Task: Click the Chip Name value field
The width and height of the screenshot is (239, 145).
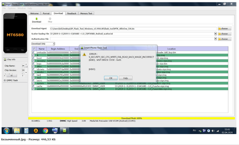Action: (x=23, y=66)
